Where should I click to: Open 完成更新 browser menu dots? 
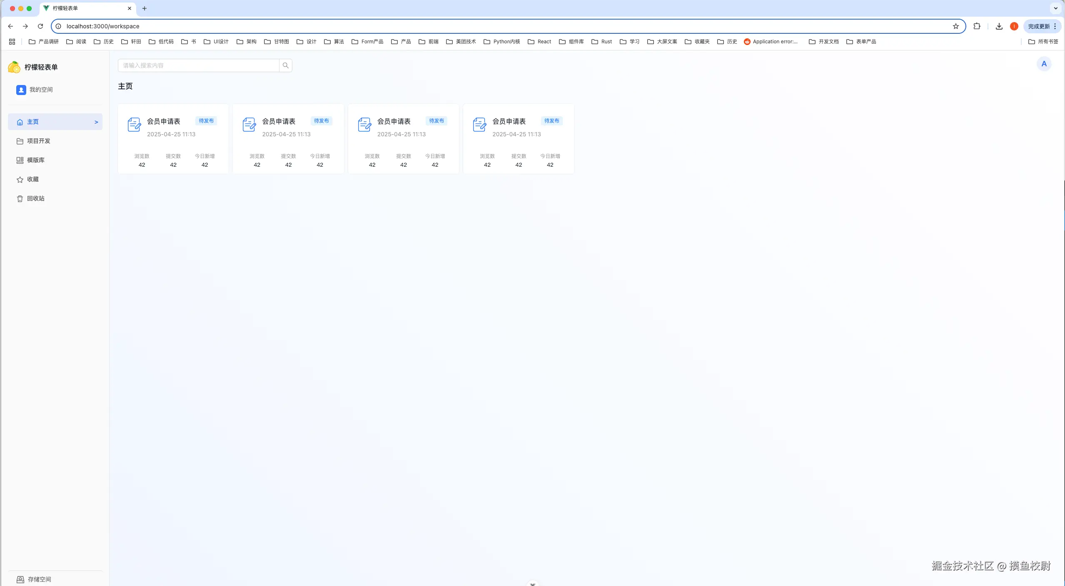1055,26
